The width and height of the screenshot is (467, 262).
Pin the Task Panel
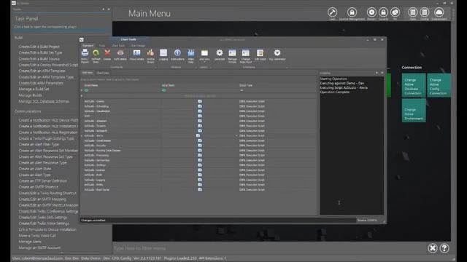coord(104,9)
